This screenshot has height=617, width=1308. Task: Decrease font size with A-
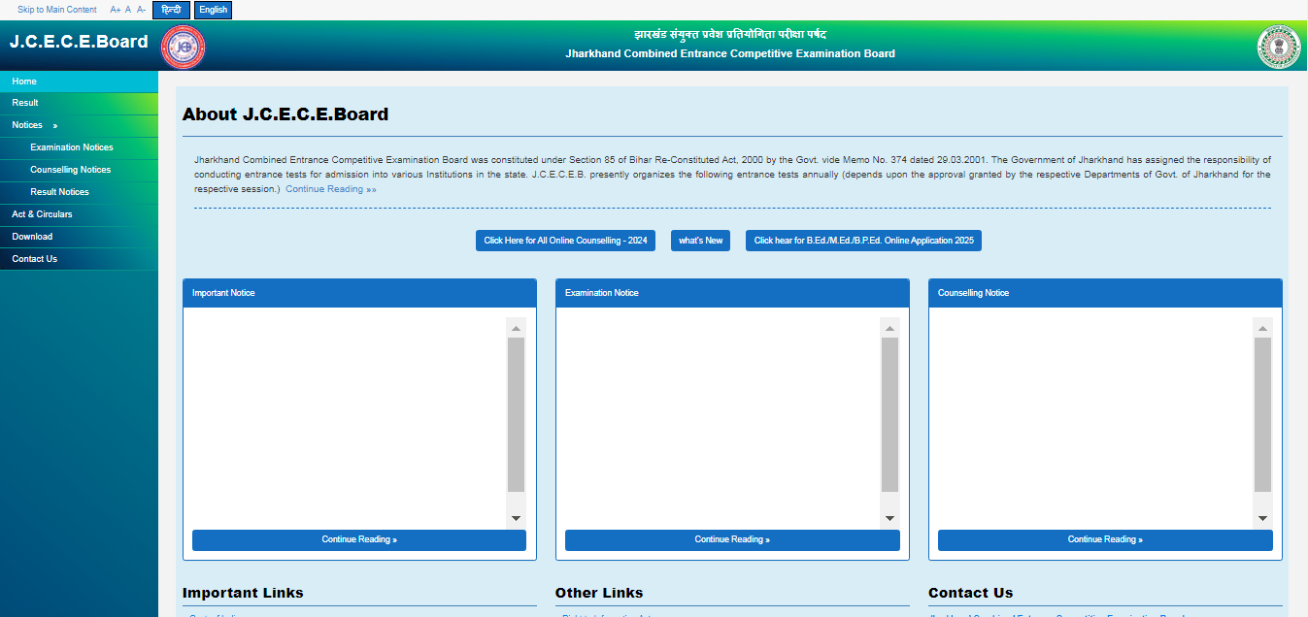pyautogui.click(x=141, y=10)
